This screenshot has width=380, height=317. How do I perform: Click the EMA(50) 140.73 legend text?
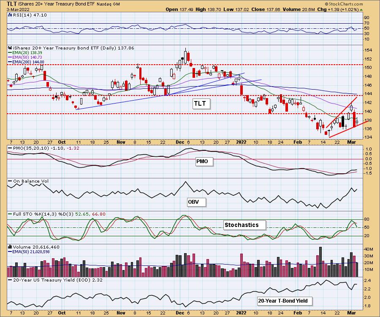click(27, 57)
